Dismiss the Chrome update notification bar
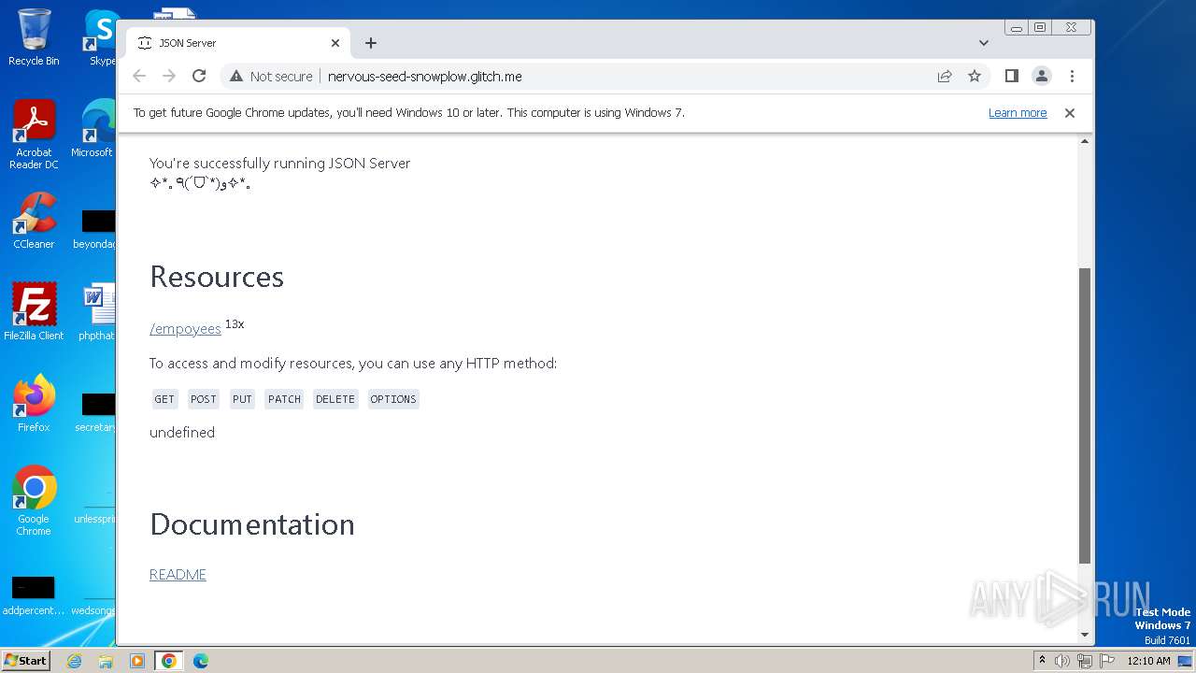Screen dimensions: 1196x673 [x=1070, y=112]
